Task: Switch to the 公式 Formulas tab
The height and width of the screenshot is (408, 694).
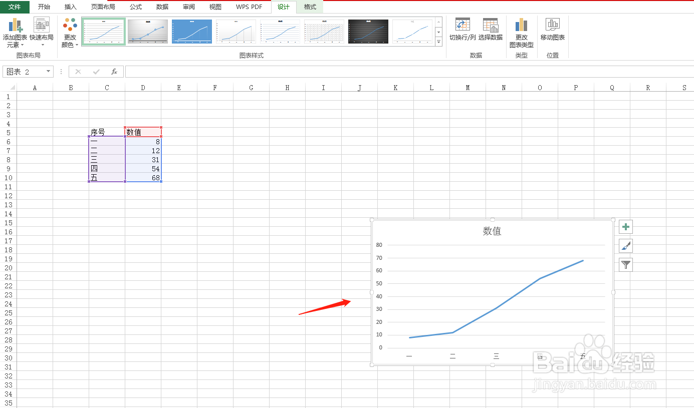Action: coord(136,7)
